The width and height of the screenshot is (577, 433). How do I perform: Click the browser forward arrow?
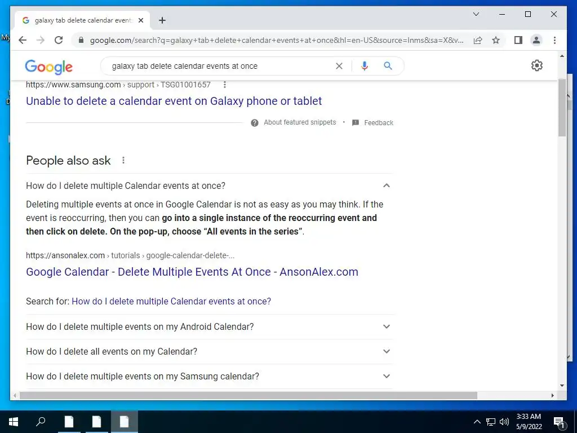[41, 40]
